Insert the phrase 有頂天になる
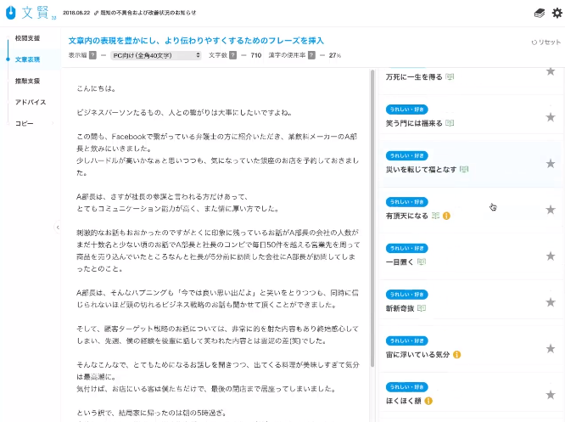 point(407,216)
